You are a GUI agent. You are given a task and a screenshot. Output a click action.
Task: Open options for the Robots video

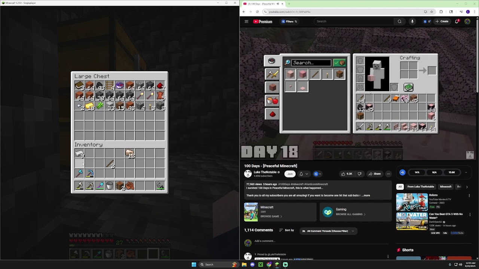[x=469, y=195]
